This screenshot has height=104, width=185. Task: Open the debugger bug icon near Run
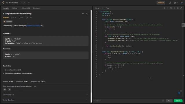point(163,101)
